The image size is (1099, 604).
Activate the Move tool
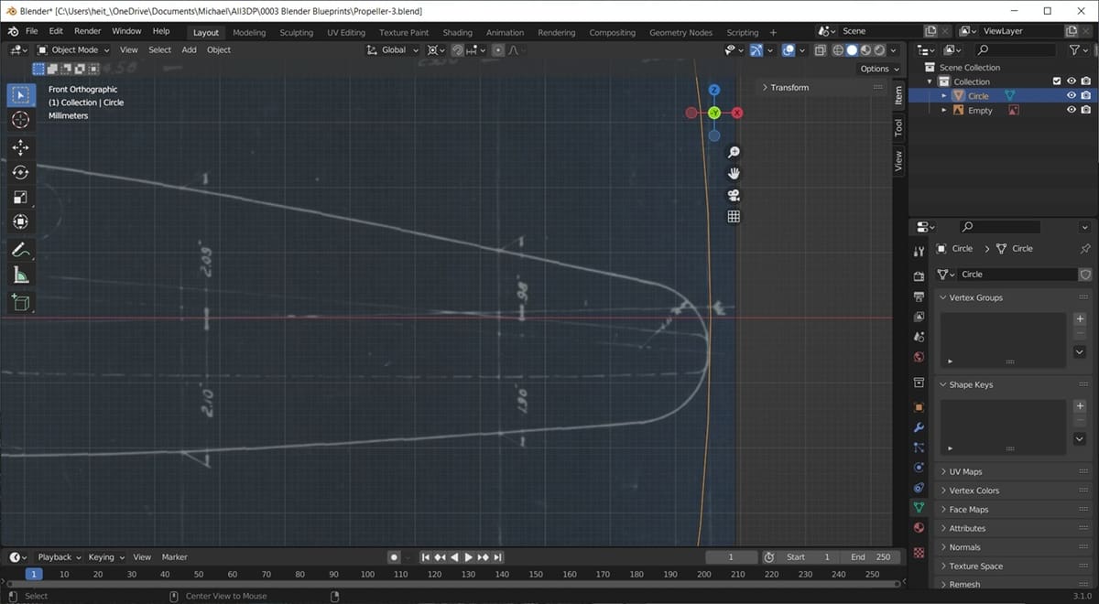[x=21, y=147]
